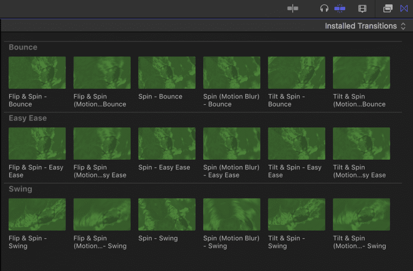Click 'Flip & Spin (Motion...sy Ease' label

point(100,171)
